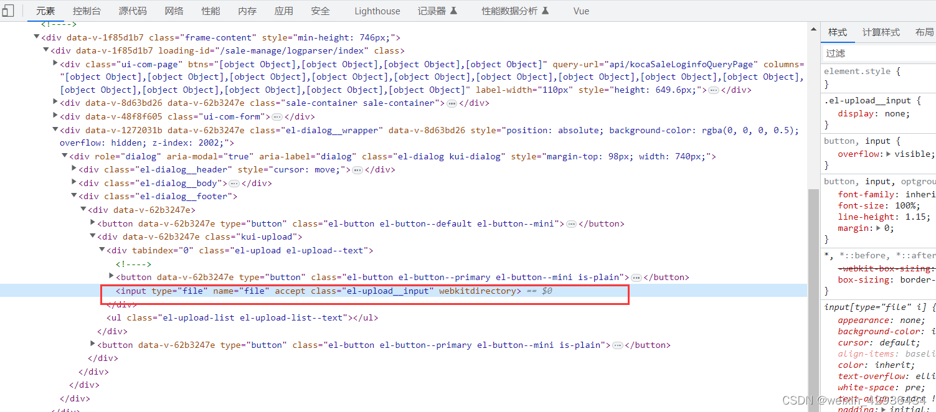Open ellipsis badge of ui-com-form div
This screenshot has height=412, width=936.
coord(277,117)
